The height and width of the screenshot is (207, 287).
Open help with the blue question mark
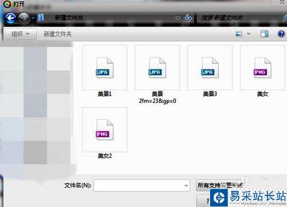pos(281,34)
